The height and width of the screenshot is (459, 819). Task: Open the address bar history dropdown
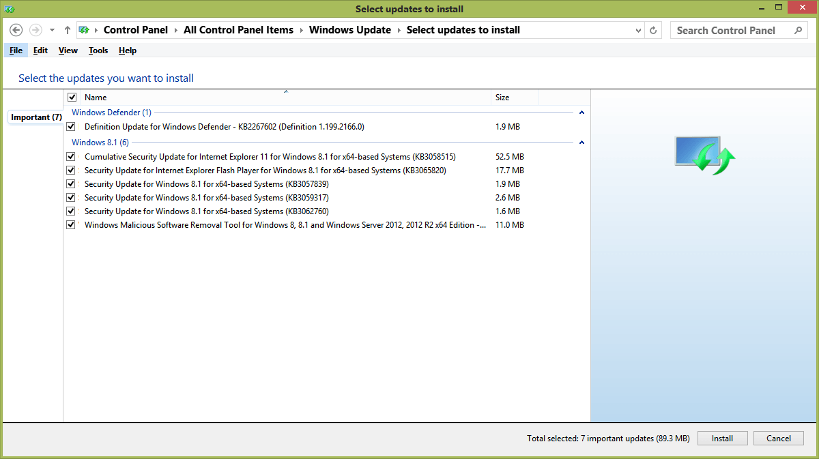click(x=638, y=30)
